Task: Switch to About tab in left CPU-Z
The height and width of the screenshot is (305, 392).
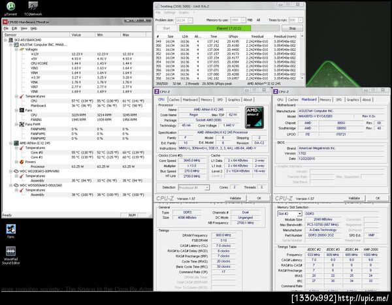Action: (x=248, y=100)
